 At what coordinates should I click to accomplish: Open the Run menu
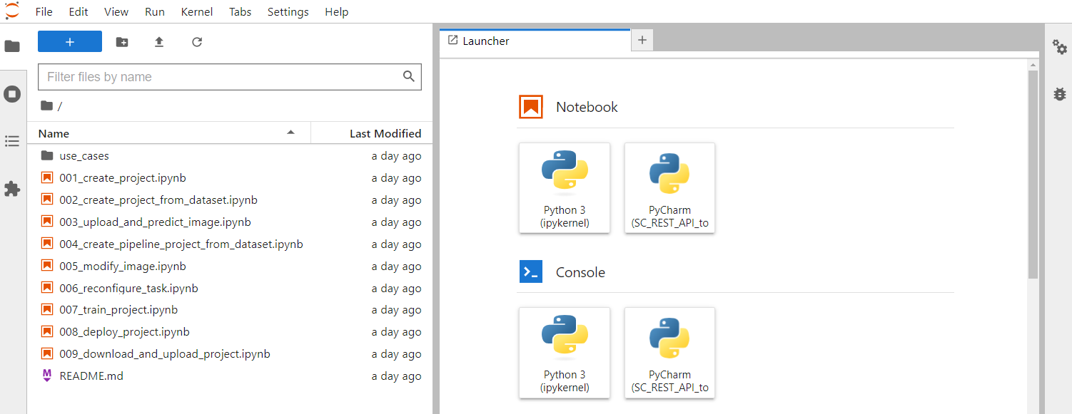click(x=155, y=12)
